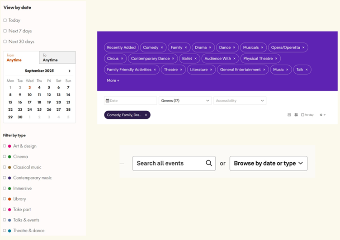The height and width of the screenshot is (240, 340).
Task: Check the Cinema type filter
Action: pos(5,156)
